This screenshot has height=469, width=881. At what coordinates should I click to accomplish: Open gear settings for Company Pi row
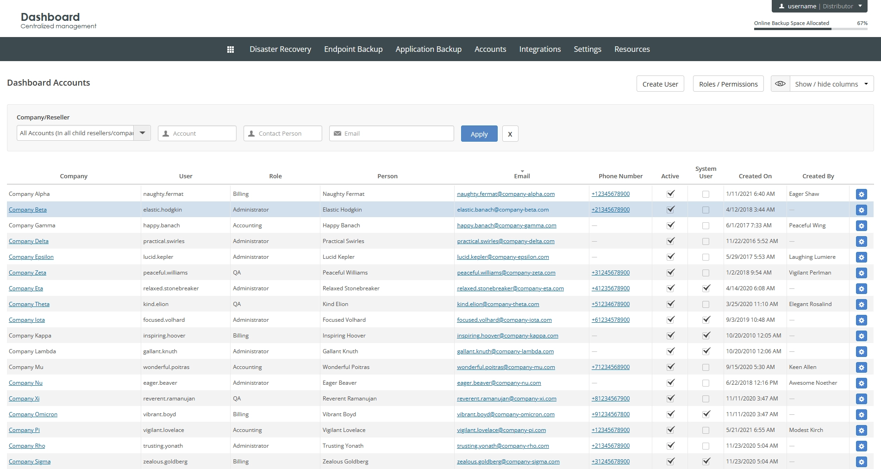click(x=861, y=431)
